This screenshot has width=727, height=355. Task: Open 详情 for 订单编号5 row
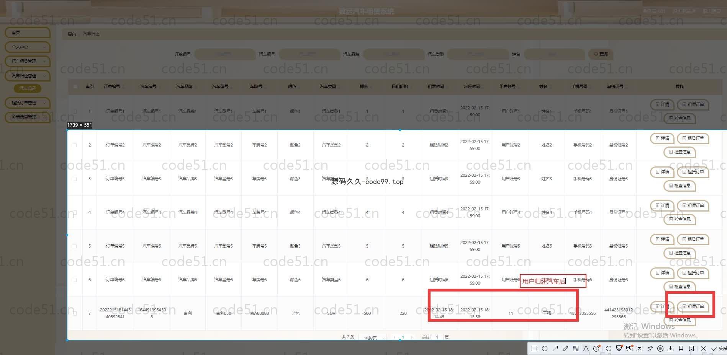(x=662, y=239)
